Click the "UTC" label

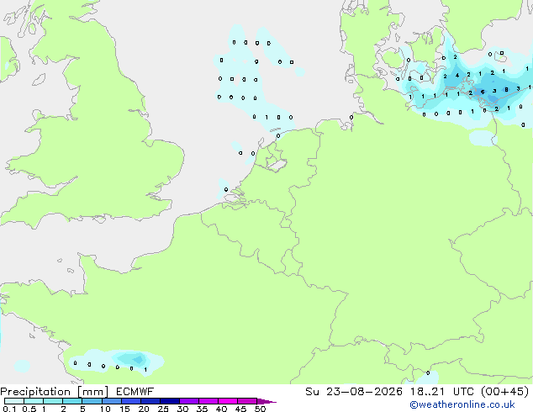(x=463, y=392)
